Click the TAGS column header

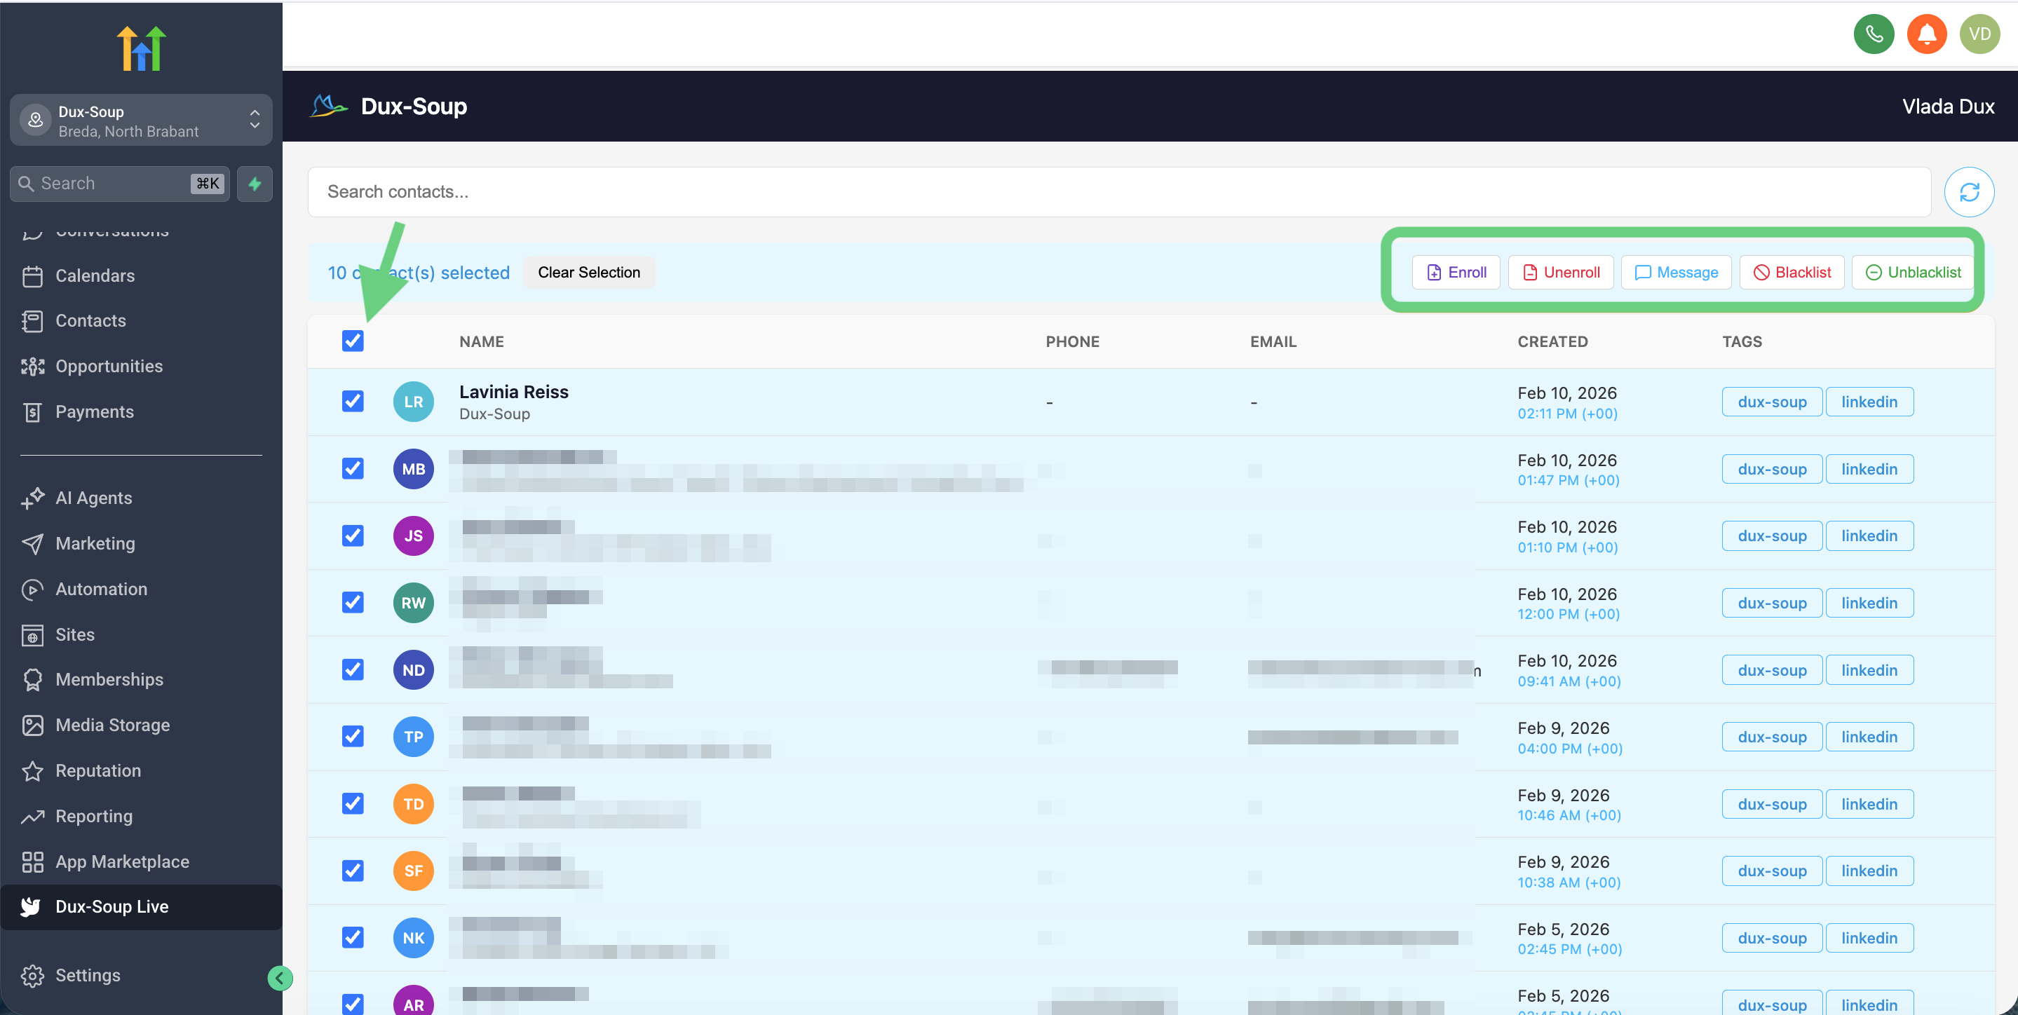(x=1742, y=341)
